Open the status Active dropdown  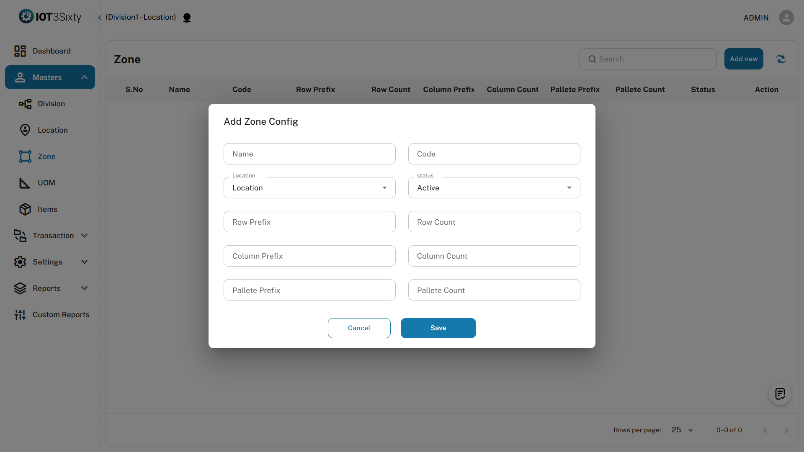tap(494, 188)
